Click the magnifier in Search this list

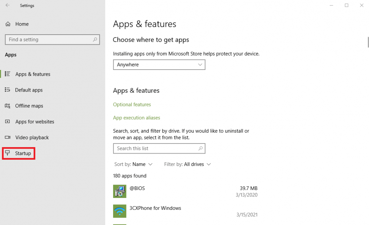tap(200, 148)
